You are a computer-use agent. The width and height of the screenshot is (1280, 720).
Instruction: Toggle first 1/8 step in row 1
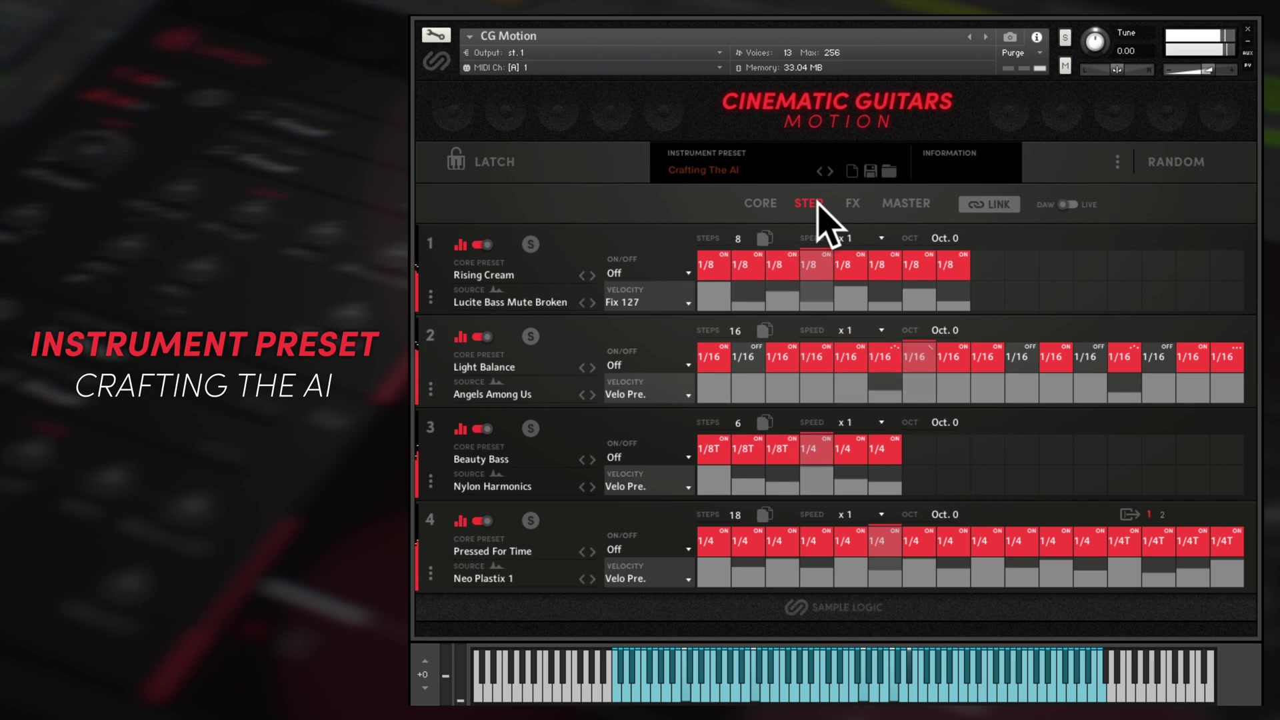pyautogui.click(x=713, y=265)
